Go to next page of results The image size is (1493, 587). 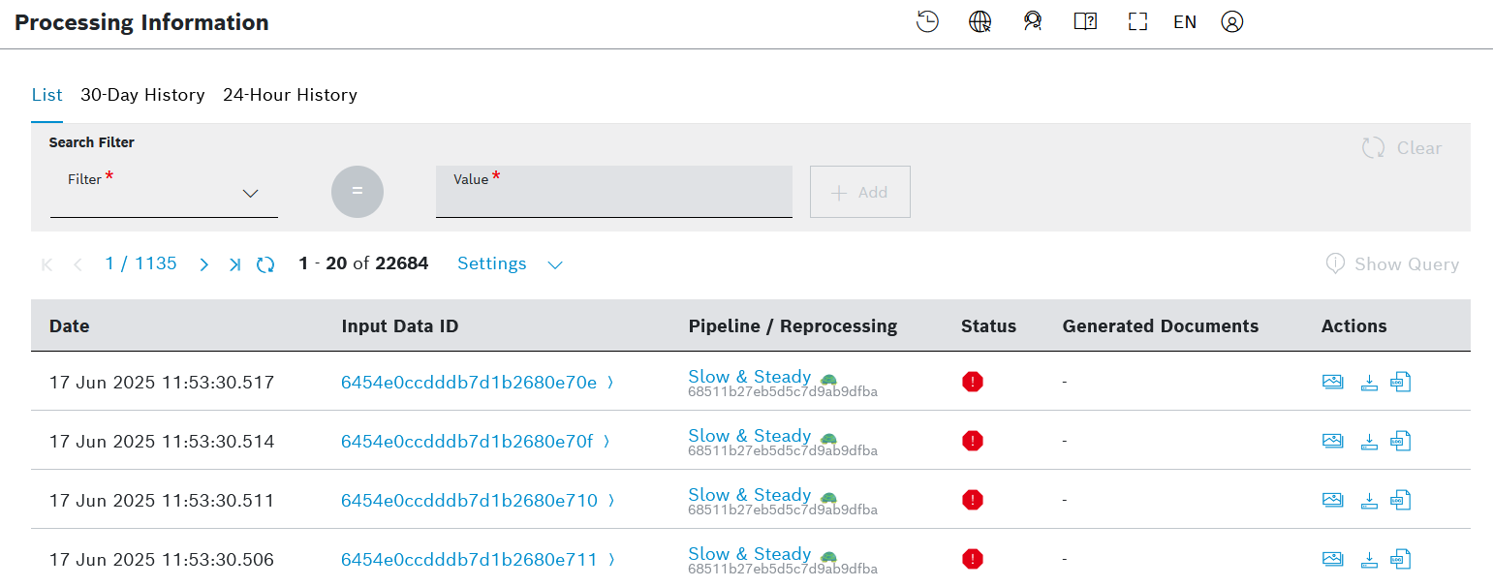click(203, 264)
